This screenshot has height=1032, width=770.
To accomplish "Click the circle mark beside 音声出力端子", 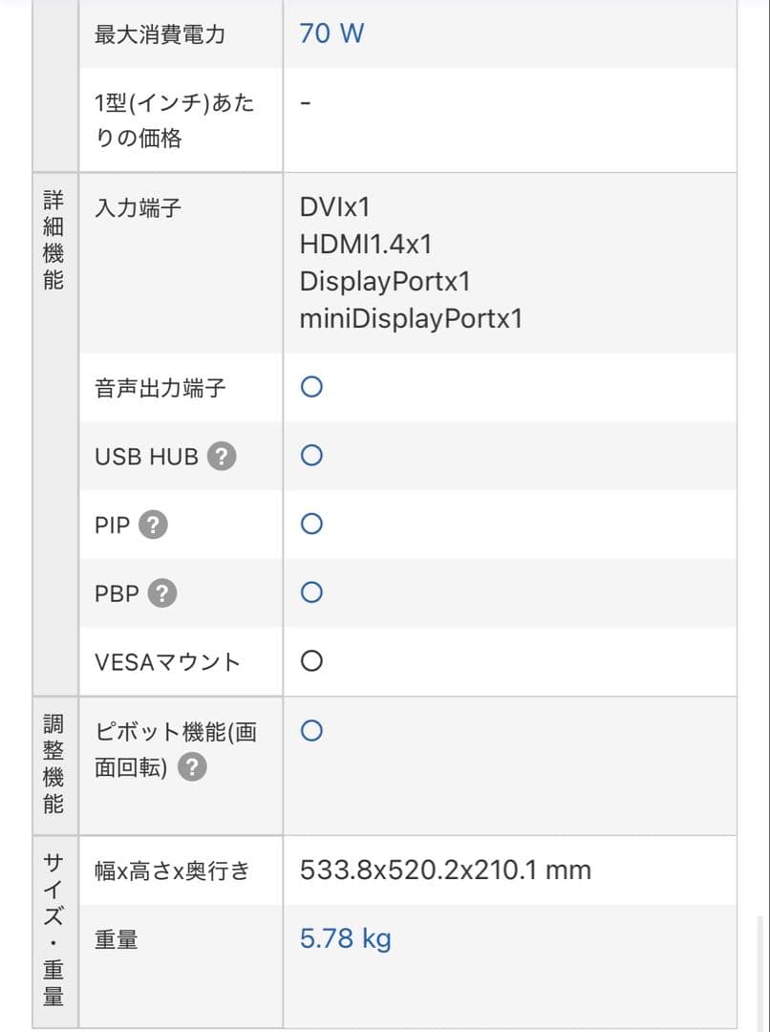I will click(x=309, y=387).
